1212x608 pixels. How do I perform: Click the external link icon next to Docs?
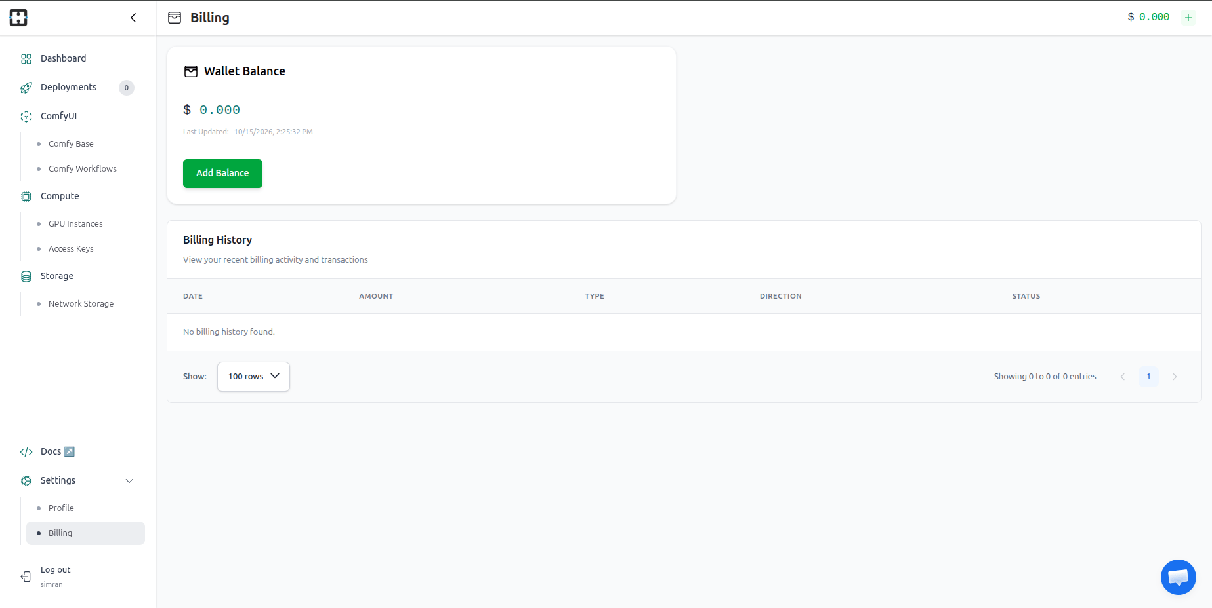click(x=70, y=451)
